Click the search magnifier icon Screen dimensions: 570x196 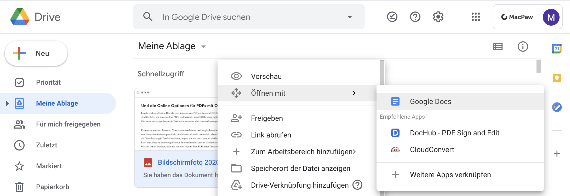coord(148,17)
